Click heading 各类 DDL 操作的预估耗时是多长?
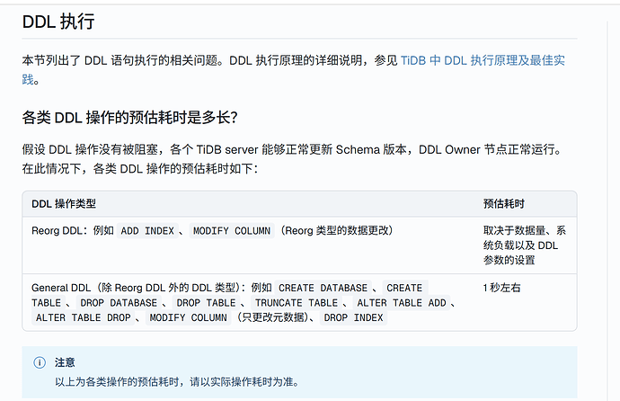 tap(129, 118)
